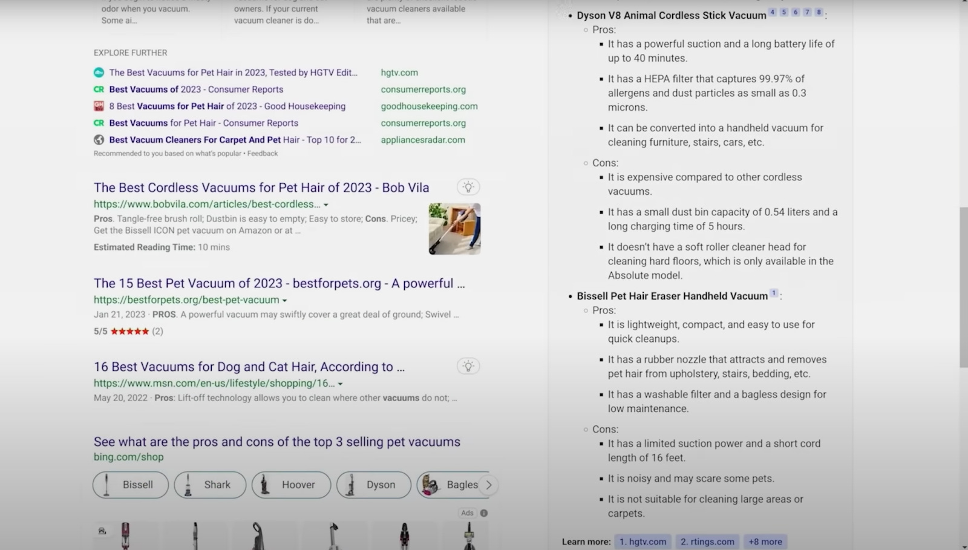Click 5/5 star rating on bestforpets result
968x550 pixels.
[128, 331]
